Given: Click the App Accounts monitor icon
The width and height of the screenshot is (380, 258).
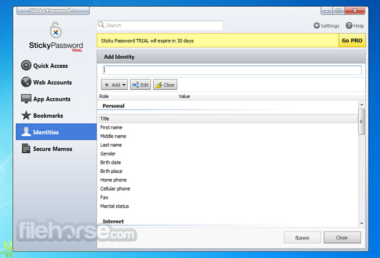Looking at the screenshot, I should point(26,99).
